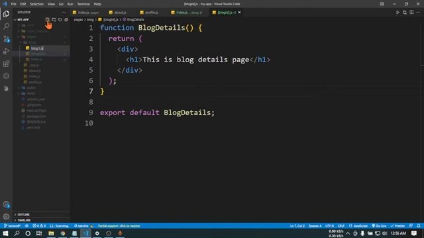
Task: Change the Spaces: 4 indentation setting
Action: point(315,226)
